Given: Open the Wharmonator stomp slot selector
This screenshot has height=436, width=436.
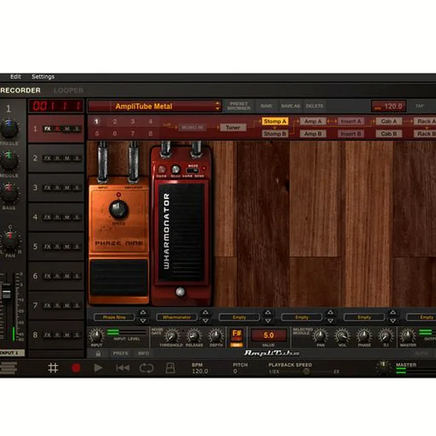Looking at the screenshot, I should click(x=177, y=317).
